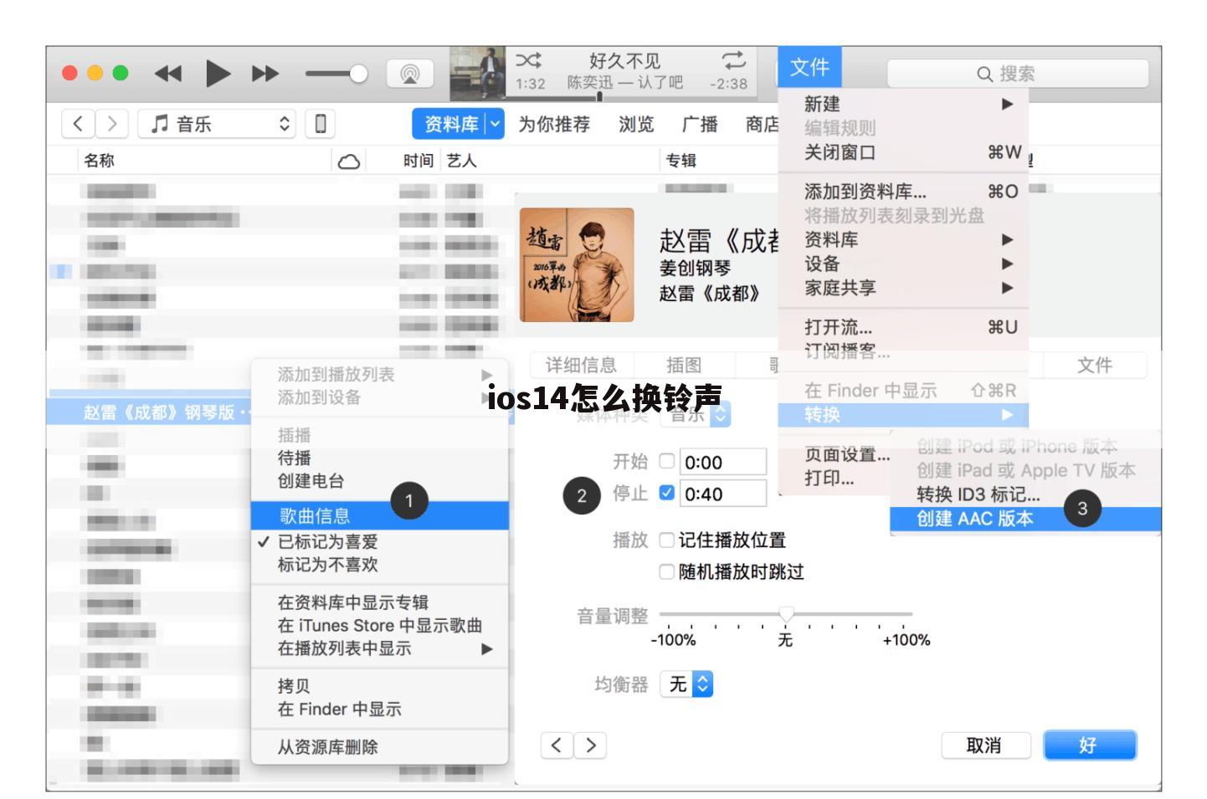Start playback with the play button
Screen dimensions: 1207x799
218,74
